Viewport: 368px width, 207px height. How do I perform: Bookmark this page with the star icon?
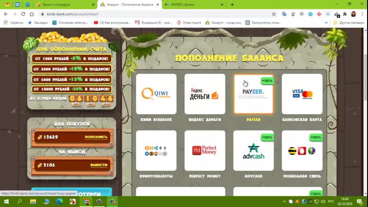point(274,14)
